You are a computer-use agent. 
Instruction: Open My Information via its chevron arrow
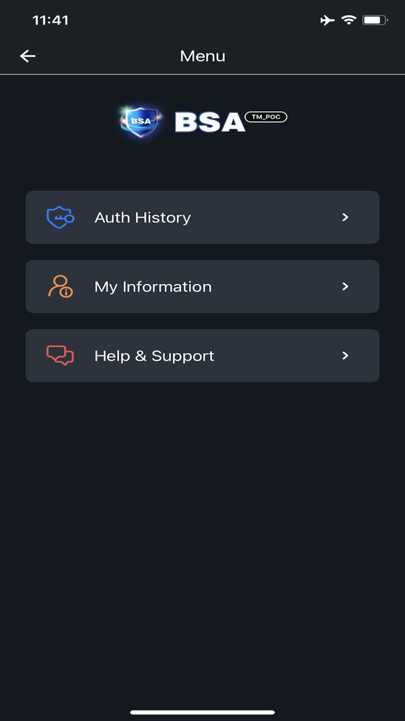[x=345, y=286]
